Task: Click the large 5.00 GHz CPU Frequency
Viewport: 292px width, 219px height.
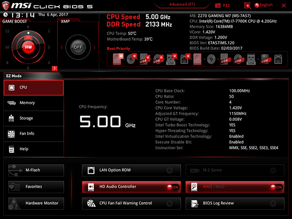Action: pos(108,122)
